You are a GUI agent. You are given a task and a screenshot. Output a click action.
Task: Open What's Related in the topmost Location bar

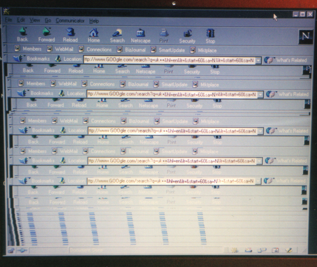tap(286, 60)
